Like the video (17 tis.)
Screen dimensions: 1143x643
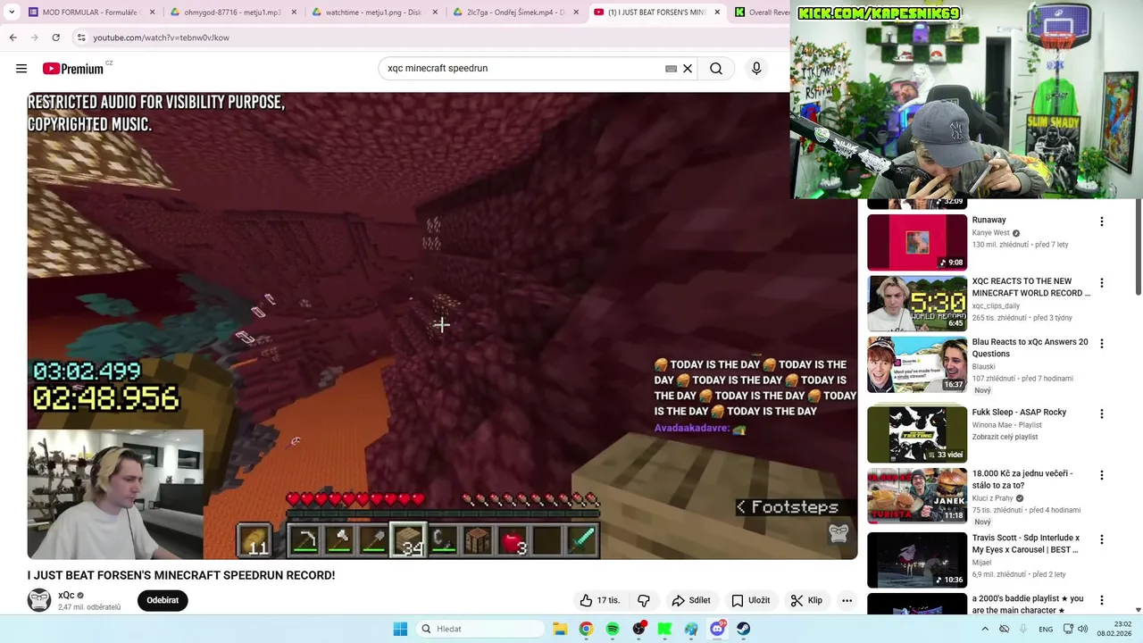pos(600,600)
